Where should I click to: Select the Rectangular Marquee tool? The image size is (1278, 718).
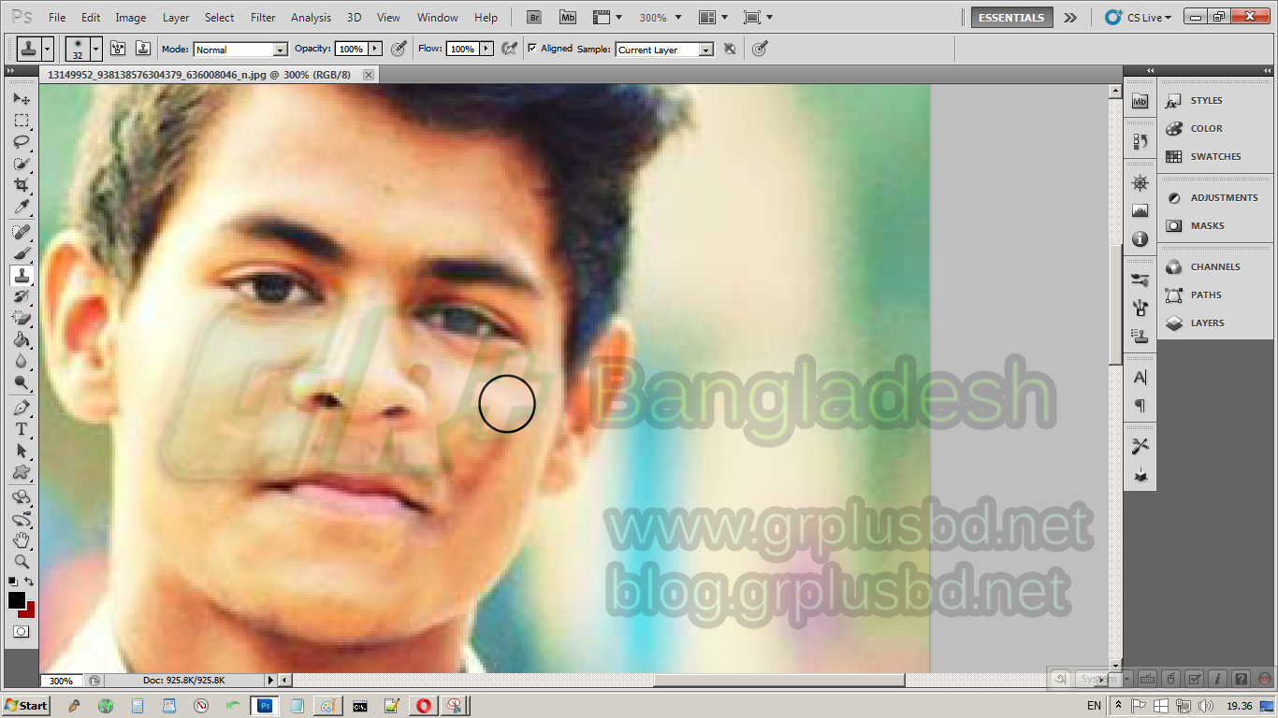[22, 121]
